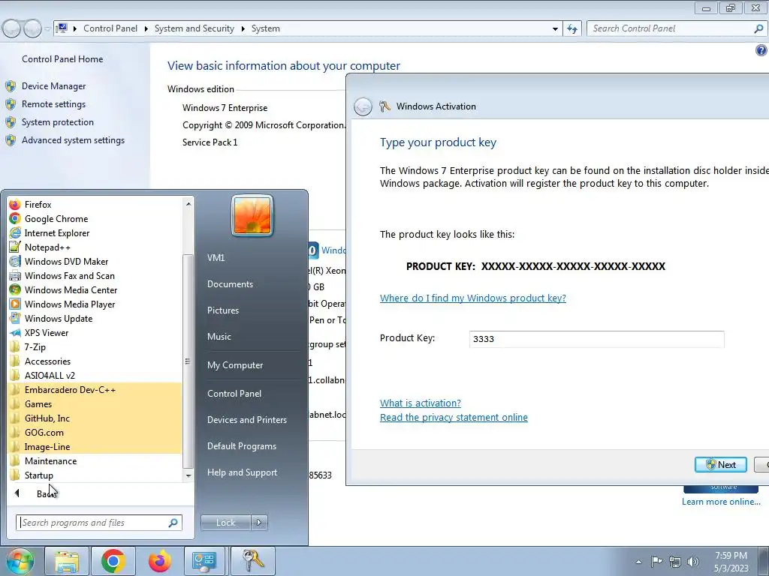Open 'Where do I find my Windows product key?'
The width and height of the screenshot is (769, 576).
[473, 298]
